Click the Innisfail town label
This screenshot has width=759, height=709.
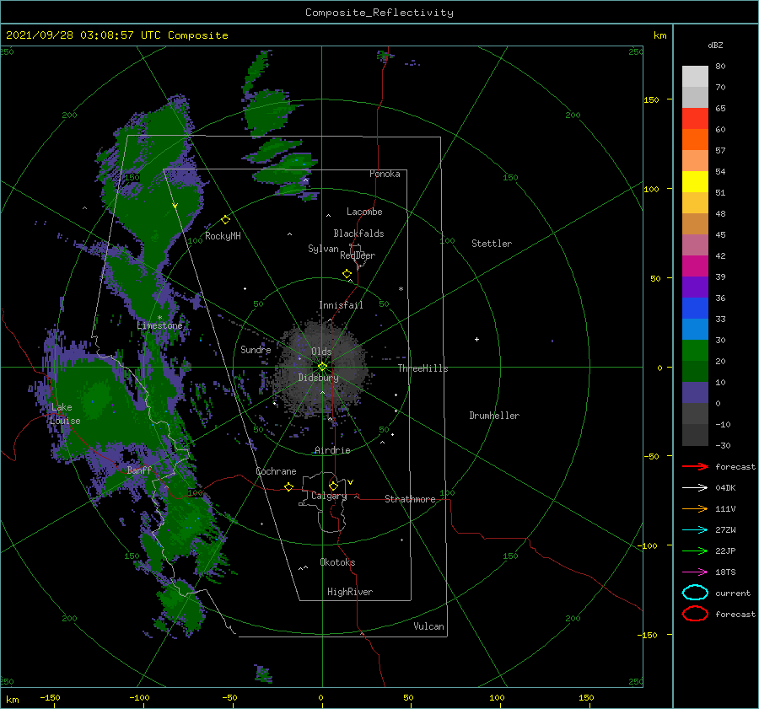(x=341, y=305)
